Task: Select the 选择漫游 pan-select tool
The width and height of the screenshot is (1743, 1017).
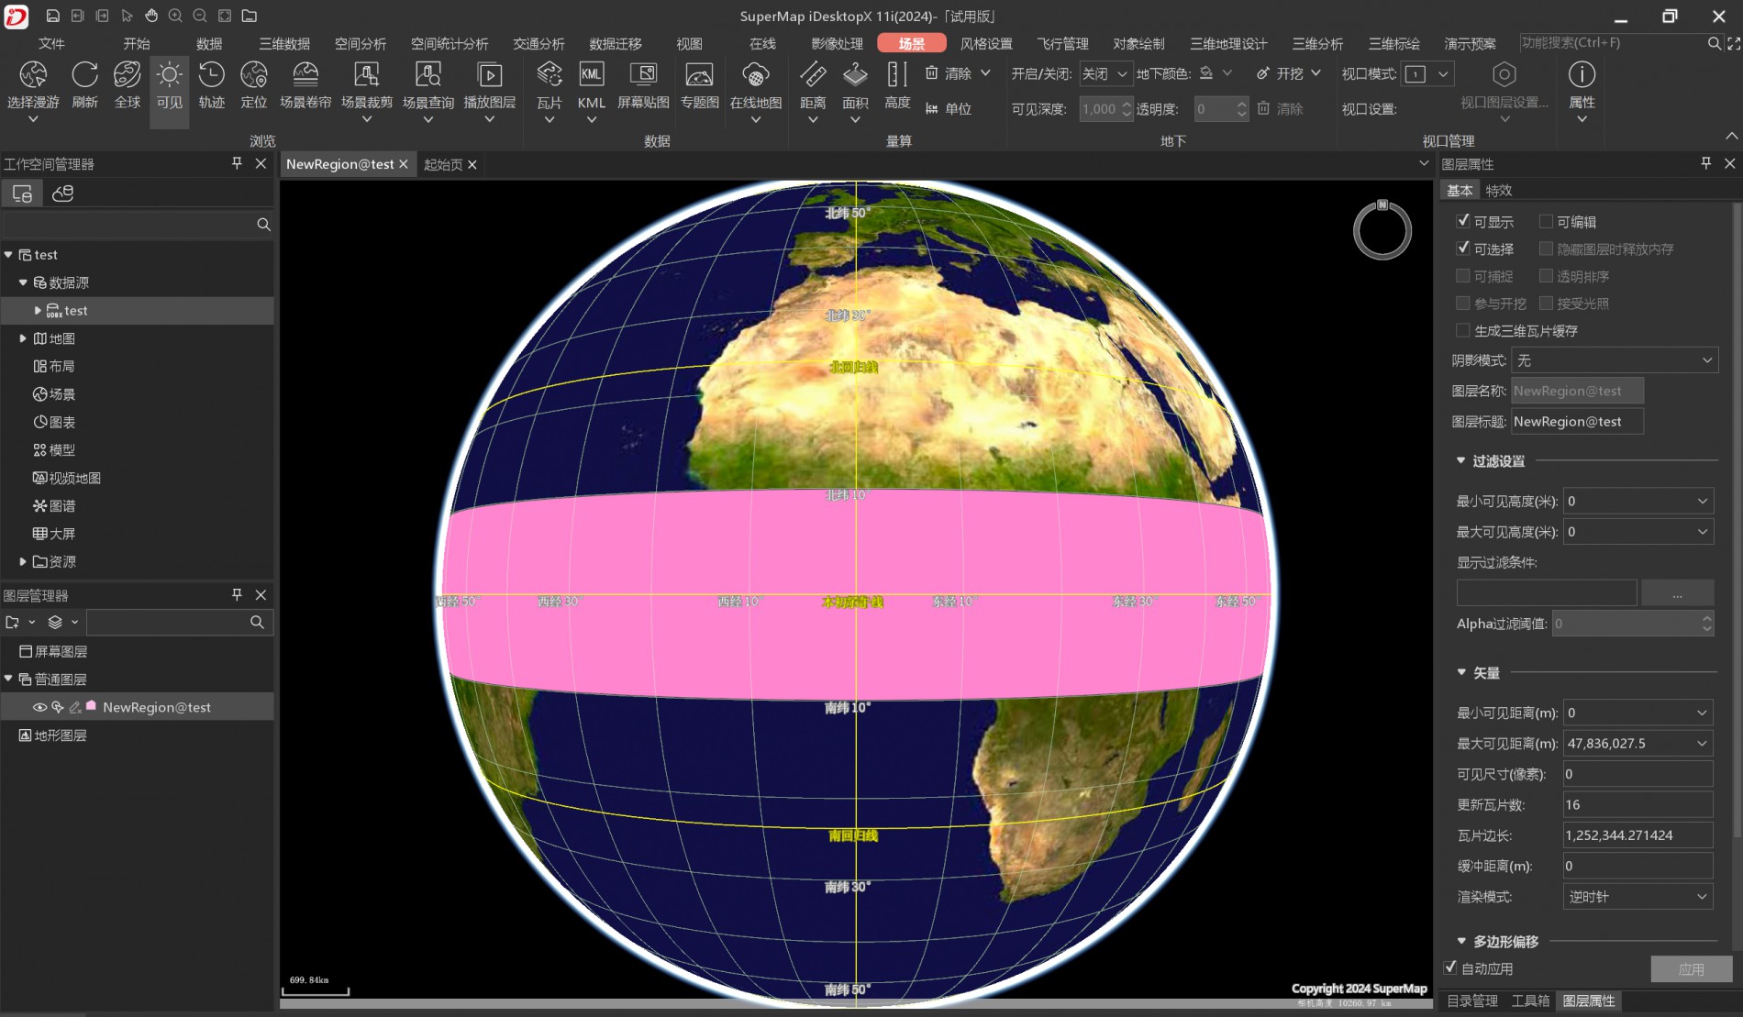Action: [x=33, y=84]
